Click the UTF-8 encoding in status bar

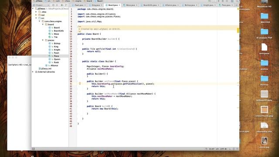(224, 149)
